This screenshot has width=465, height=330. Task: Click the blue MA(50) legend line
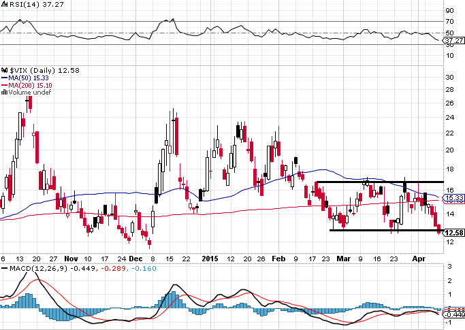(4, 78)
